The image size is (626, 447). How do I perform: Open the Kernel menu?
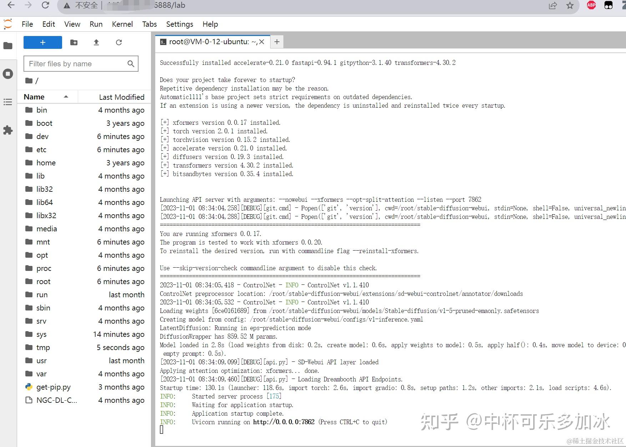122,24
